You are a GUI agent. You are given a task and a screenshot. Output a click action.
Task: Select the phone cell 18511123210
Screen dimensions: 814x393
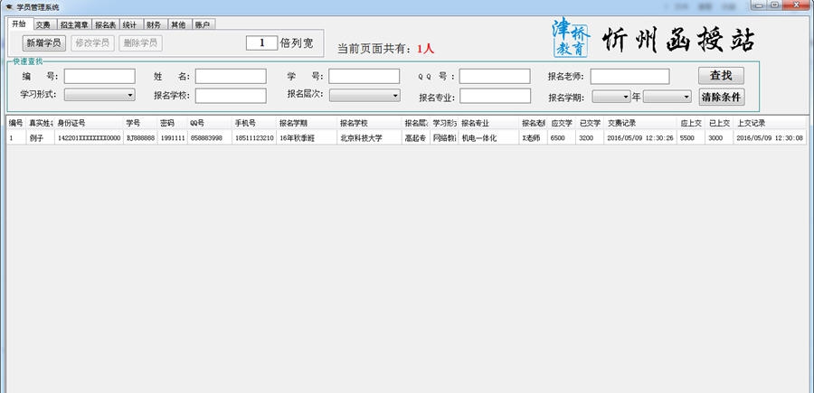tap(254, 138)
